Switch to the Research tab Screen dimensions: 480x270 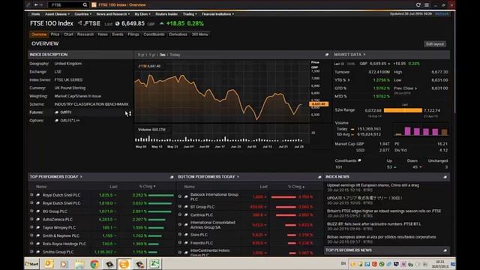click(x=85, y=34)
